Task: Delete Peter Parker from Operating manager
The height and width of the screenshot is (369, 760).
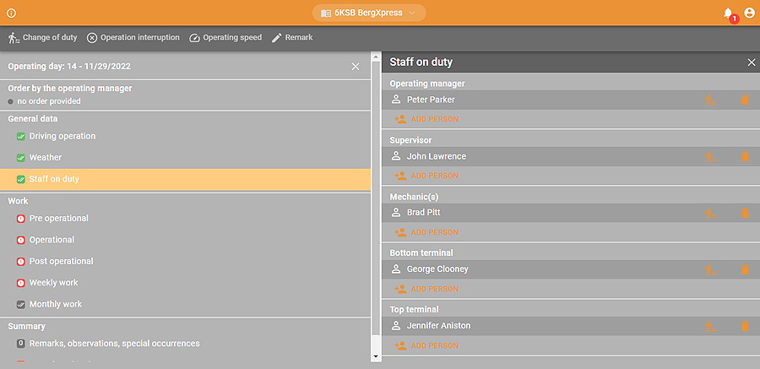Action: pos(745,100)
